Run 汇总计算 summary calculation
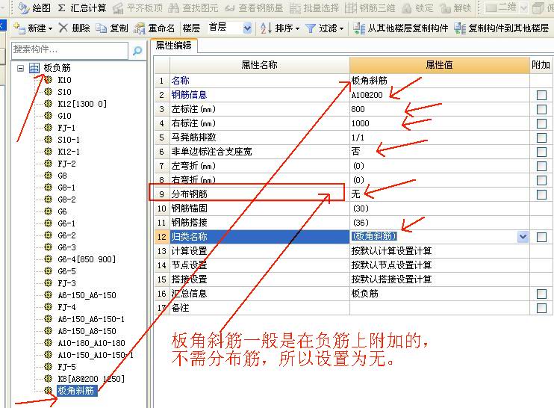This screenshot has height=408, width=554. click(81, 7)
